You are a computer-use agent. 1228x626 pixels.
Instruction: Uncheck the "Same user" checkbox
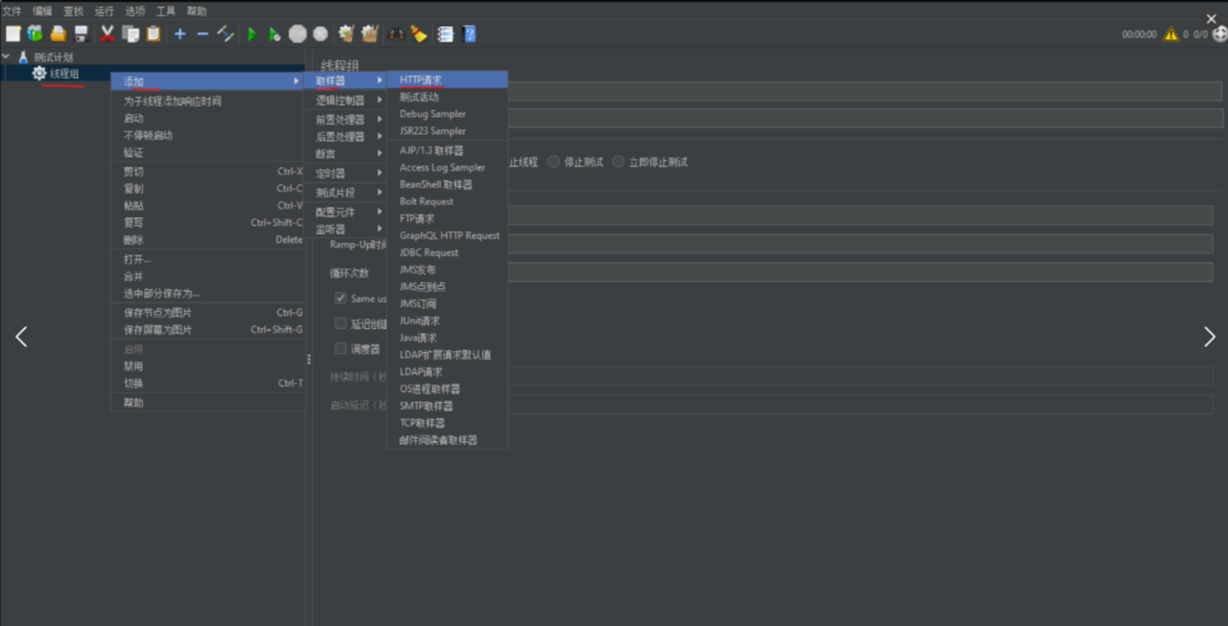click(x=341, y=298)
